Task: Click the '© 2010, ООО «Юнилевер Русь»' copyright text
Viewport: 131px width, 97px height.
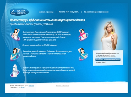Action: coord(19,86)
